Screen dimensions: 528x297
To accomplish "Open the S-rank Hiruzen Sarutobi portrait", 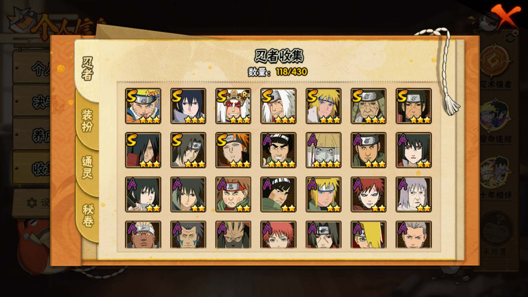I will pos(369,106).
